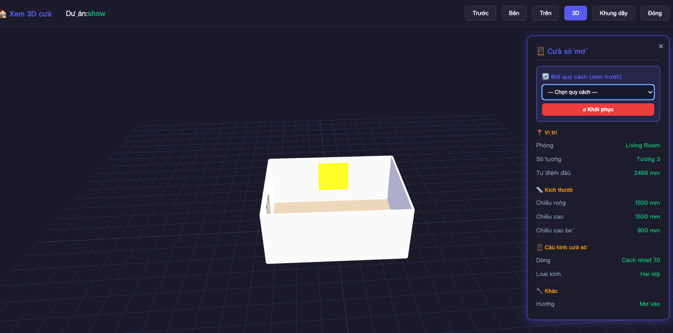Click the refresh icon beside Đổi quy cách
The image size is (673, 333).
pos(546,77)
